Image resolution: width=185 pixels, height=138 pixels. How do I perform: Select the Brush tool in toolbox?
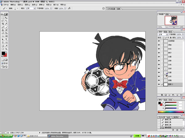coord(6,27)
